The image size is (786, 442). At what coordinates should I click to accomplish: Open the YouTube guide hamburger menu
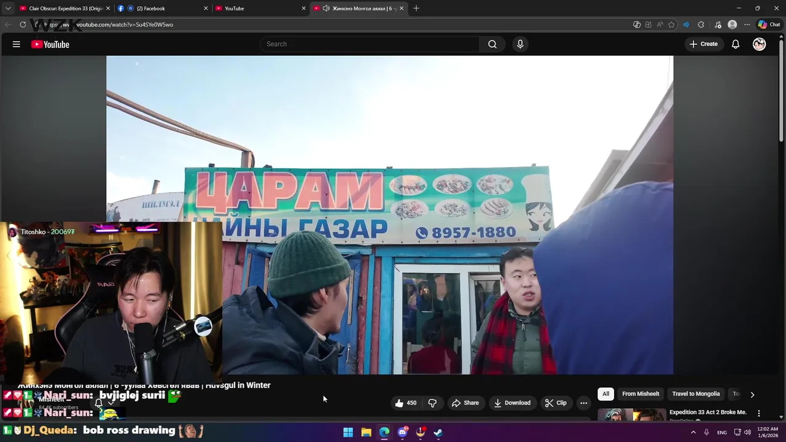(x=17, y=44)
